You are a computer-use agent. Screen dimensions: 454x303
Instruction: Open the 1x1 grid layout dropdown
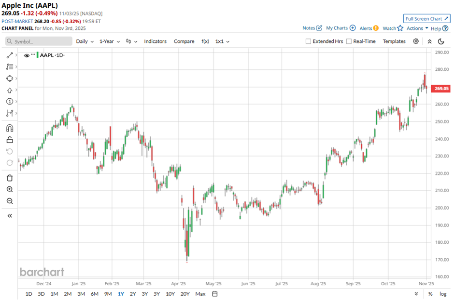click(222, 41)
